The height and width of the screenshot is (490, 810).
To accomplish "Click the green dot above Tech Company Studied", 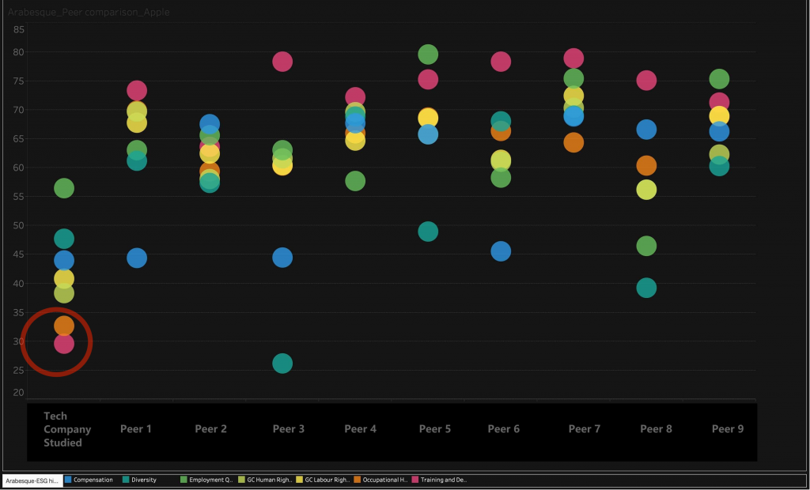I will click(x=64, y=188).
